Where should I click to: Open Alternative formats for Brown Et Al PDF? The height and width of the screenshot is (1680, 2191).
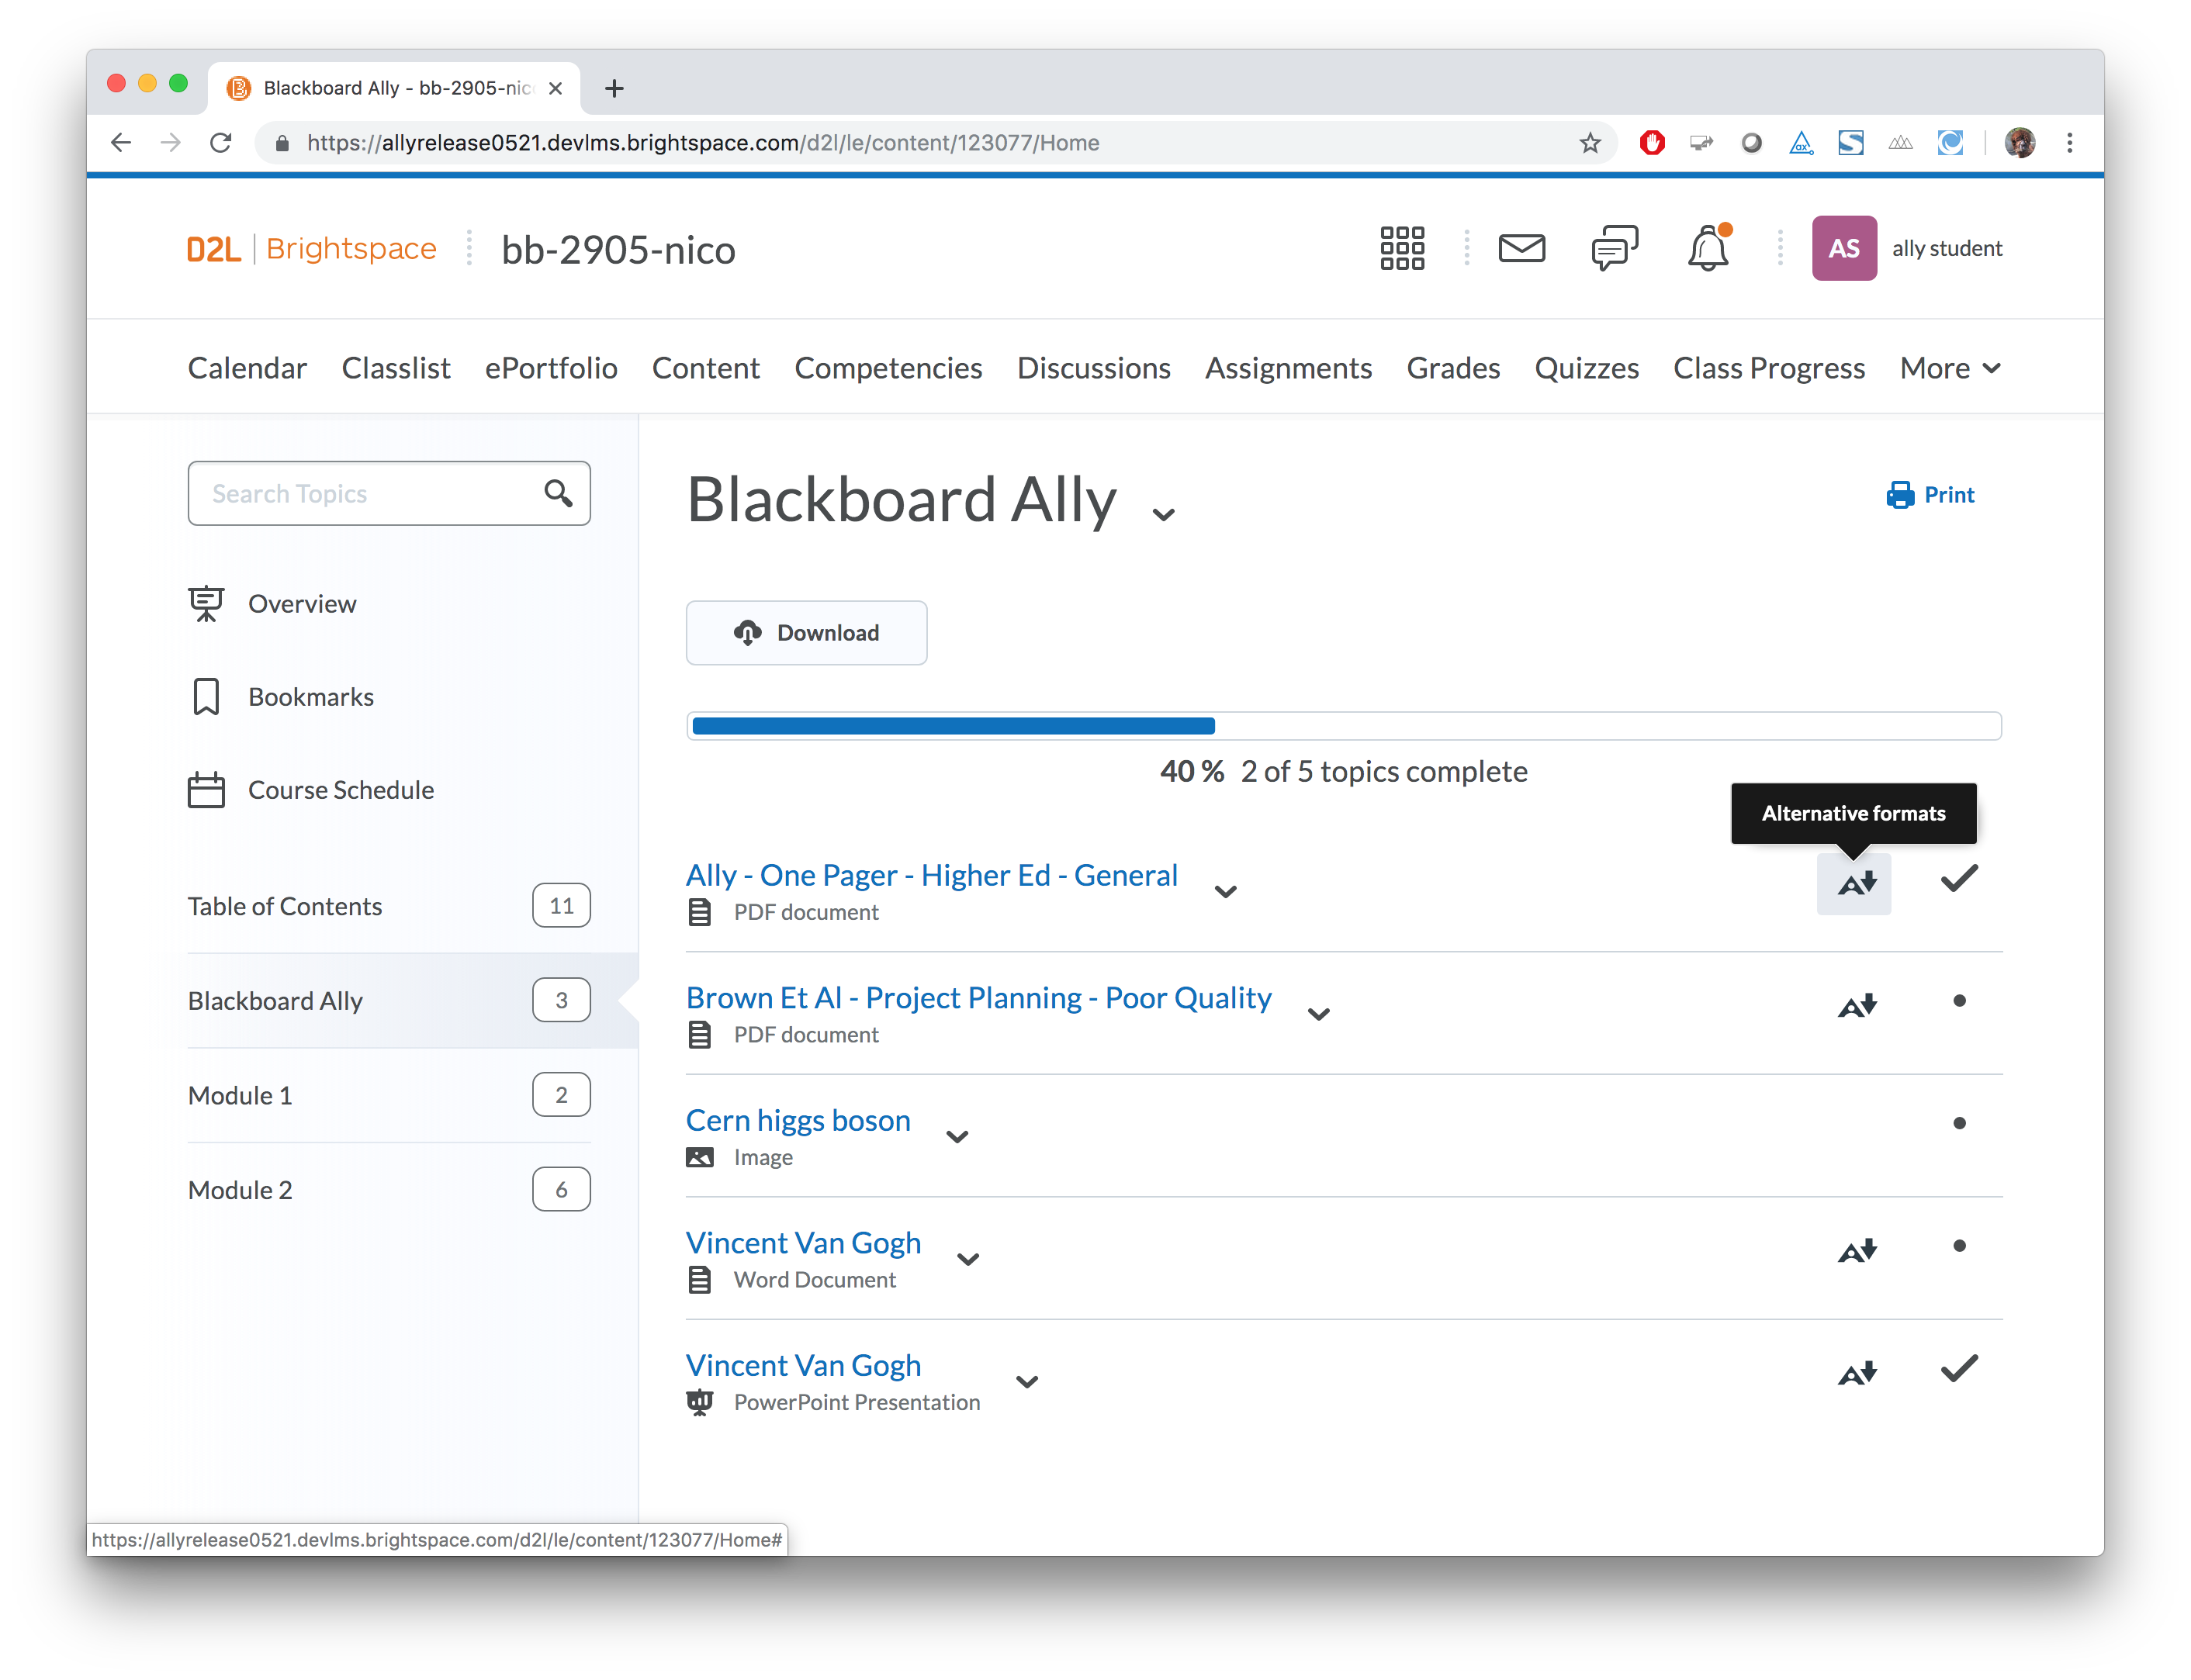[x=1856, y=1005]
